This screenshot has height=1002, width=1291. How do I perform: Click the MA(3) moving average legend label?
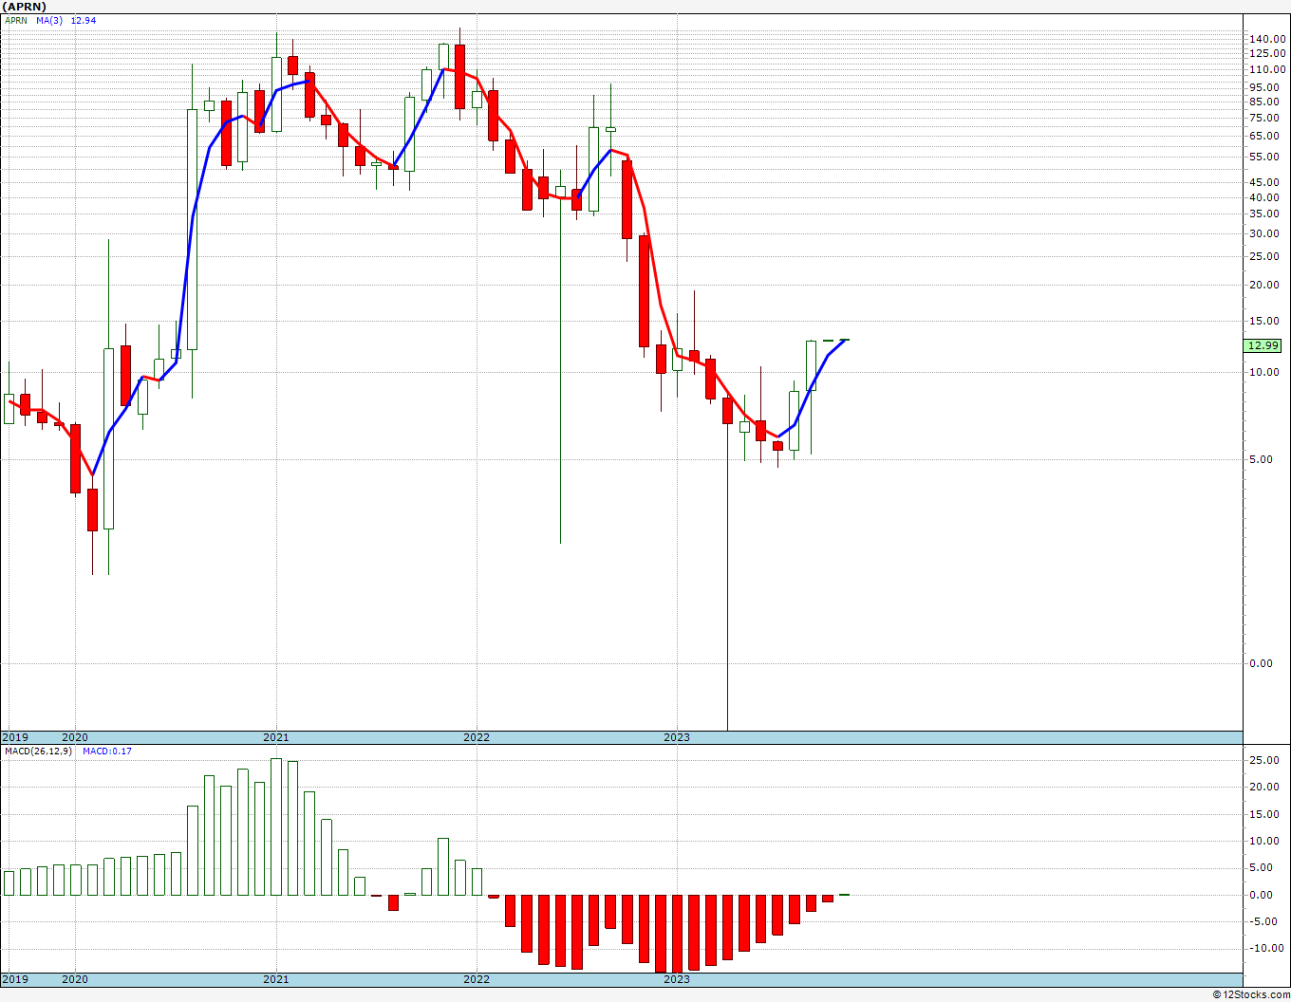click(50, 20)
